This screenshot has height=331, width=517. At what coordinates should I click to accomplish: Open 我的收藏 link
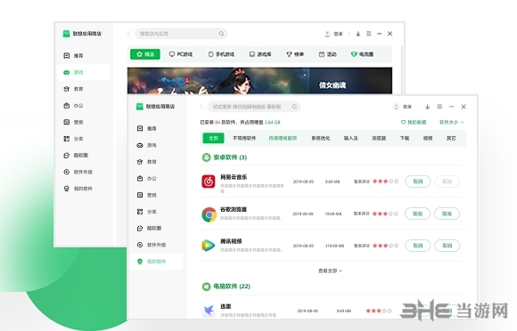[x=414, y=123]
